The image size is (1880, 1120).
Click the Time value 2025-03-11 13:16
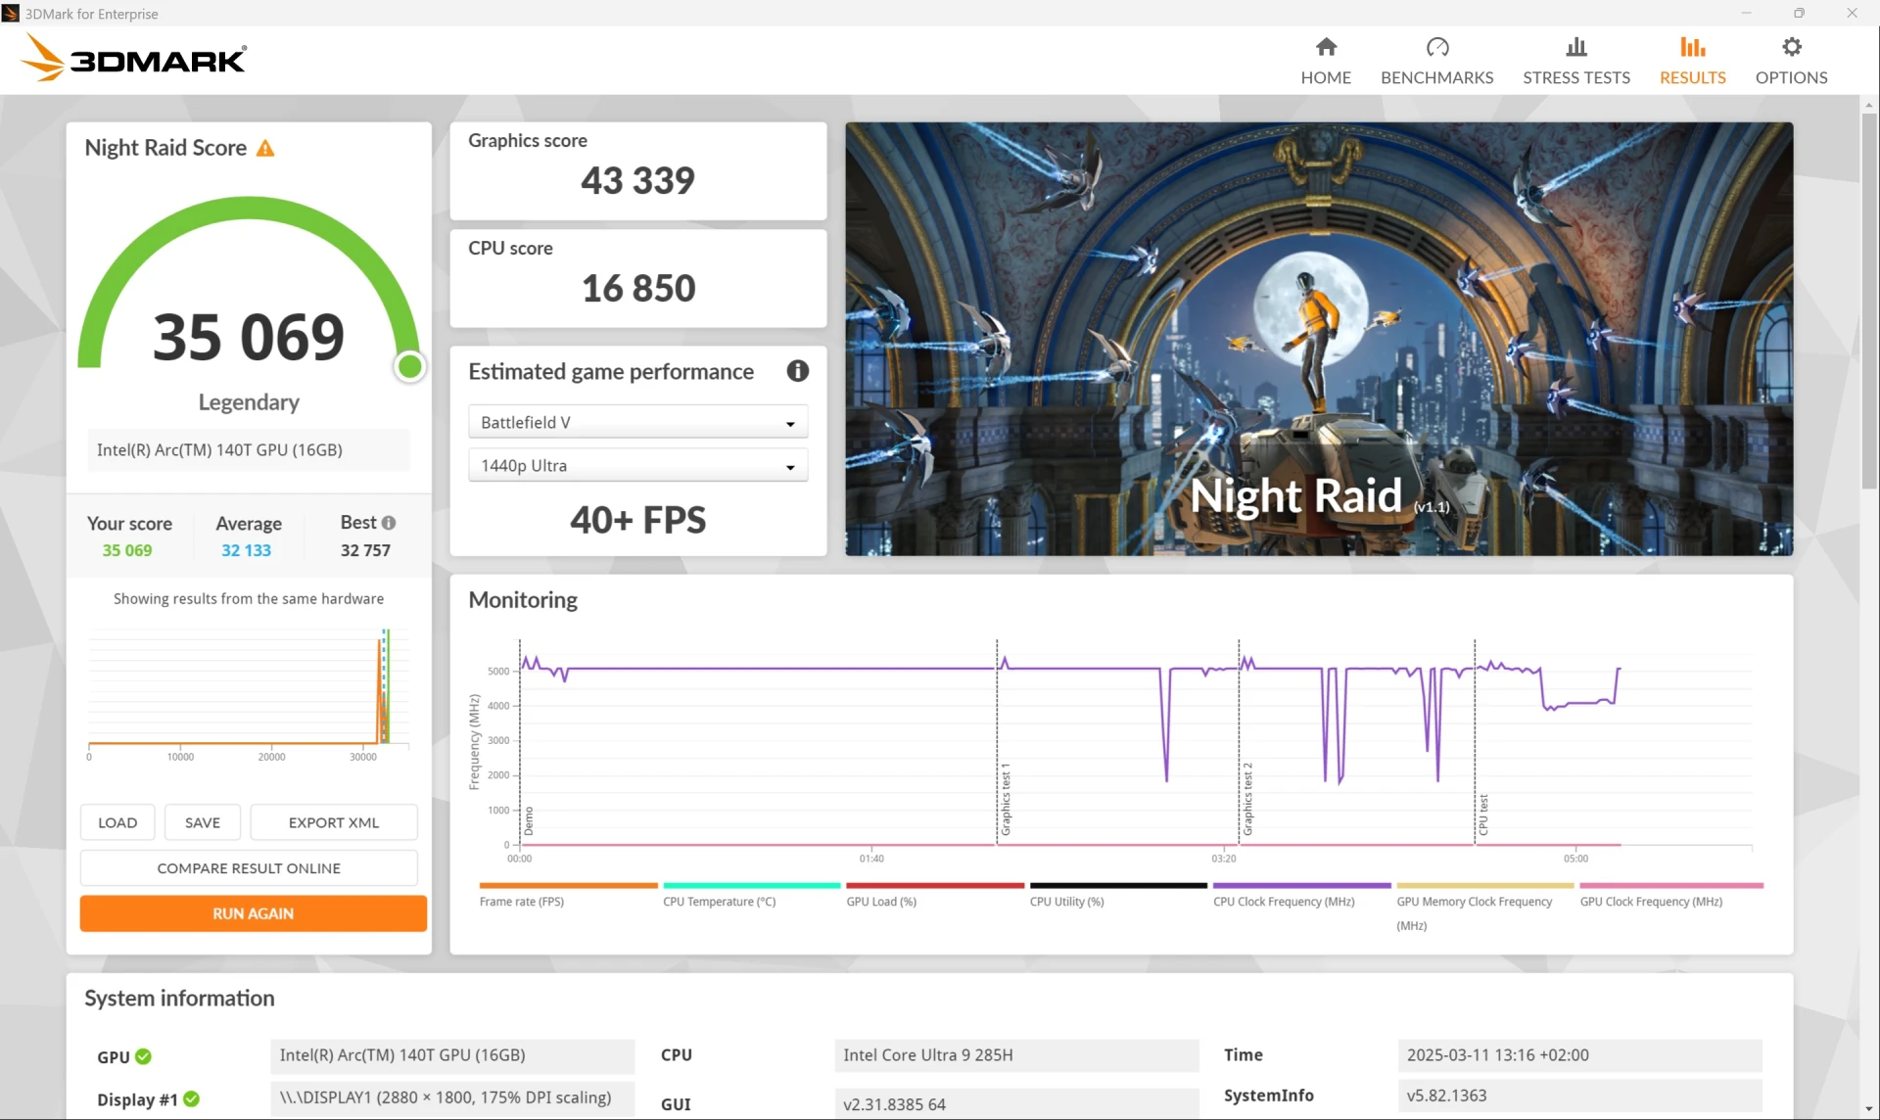pos(1578,1055)
